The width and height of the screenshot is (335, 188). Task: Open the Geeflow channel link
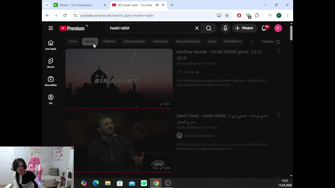pyautogui.click(x=189, y=72)
